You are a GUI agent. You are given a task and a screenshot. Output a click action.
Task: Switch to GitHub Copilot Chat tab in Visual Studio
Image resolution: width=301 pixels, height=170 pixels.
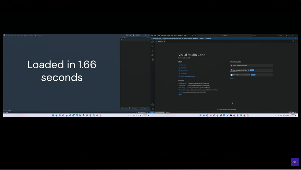[x=144, y=108]
